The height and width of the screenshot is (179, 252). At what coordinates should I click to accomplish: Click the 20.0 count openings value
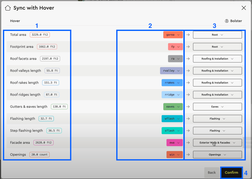pyautogui.click(x=39, y=155)
